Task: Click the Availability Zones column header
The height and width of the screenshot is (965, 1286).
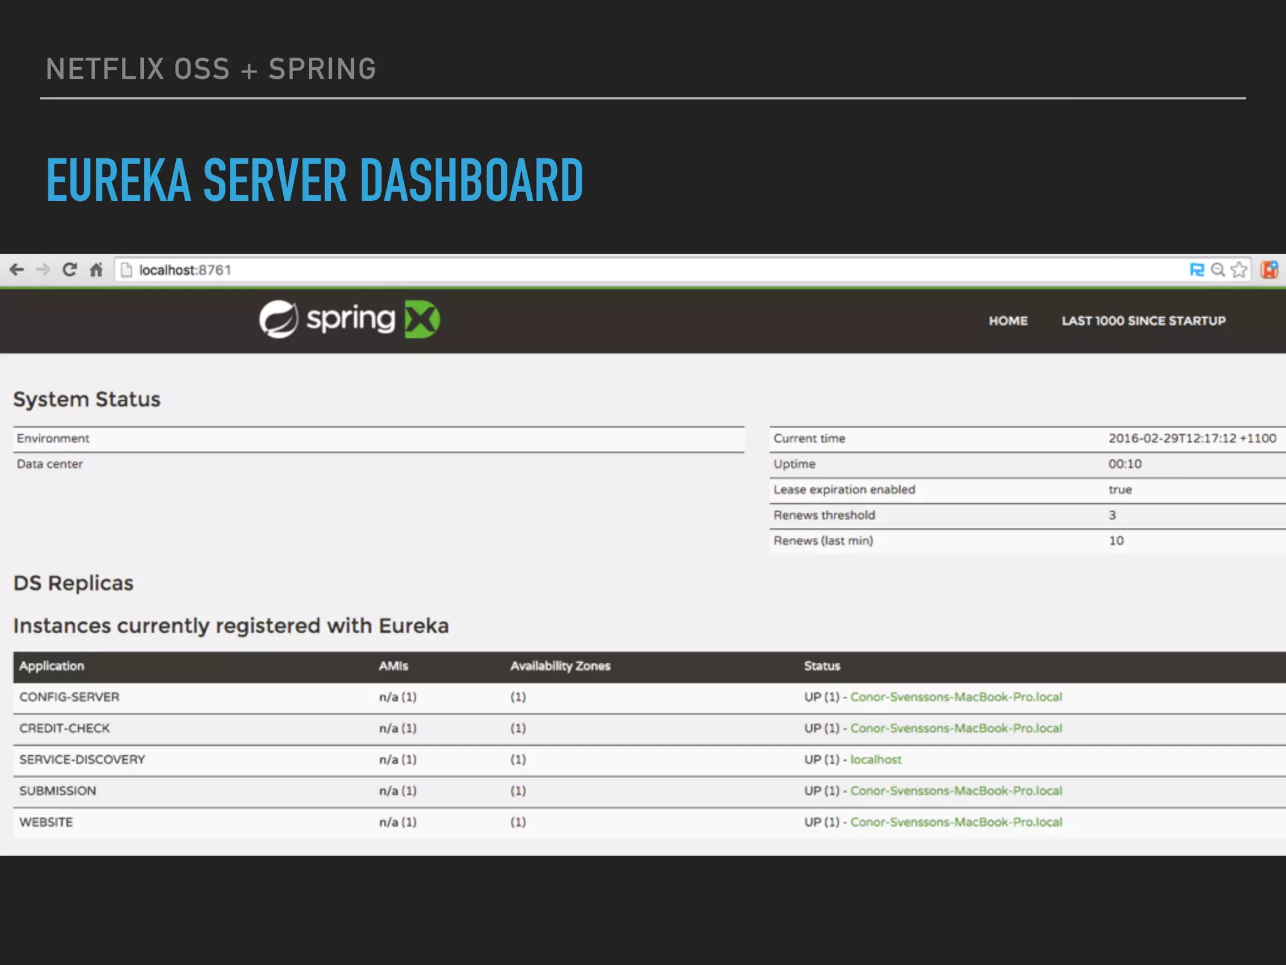Action: click(x=560, y=666)
